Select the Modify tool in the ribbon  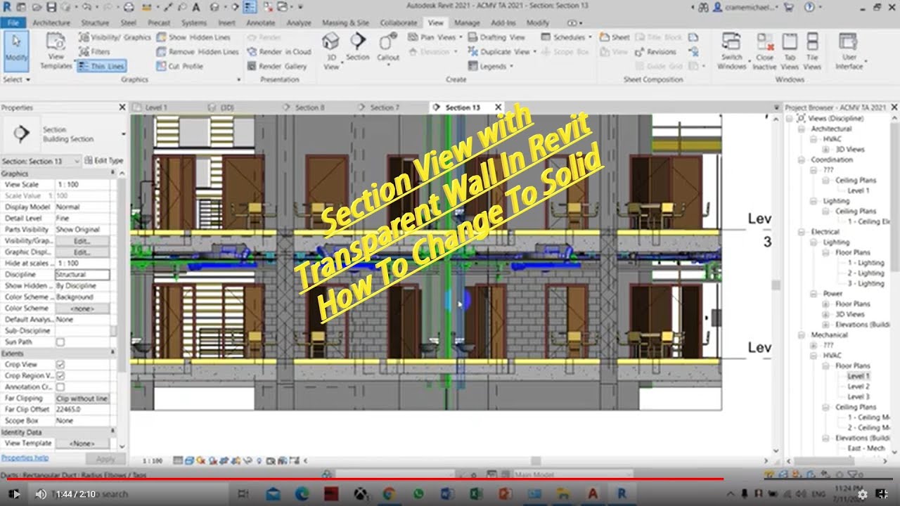pos(15,51)
